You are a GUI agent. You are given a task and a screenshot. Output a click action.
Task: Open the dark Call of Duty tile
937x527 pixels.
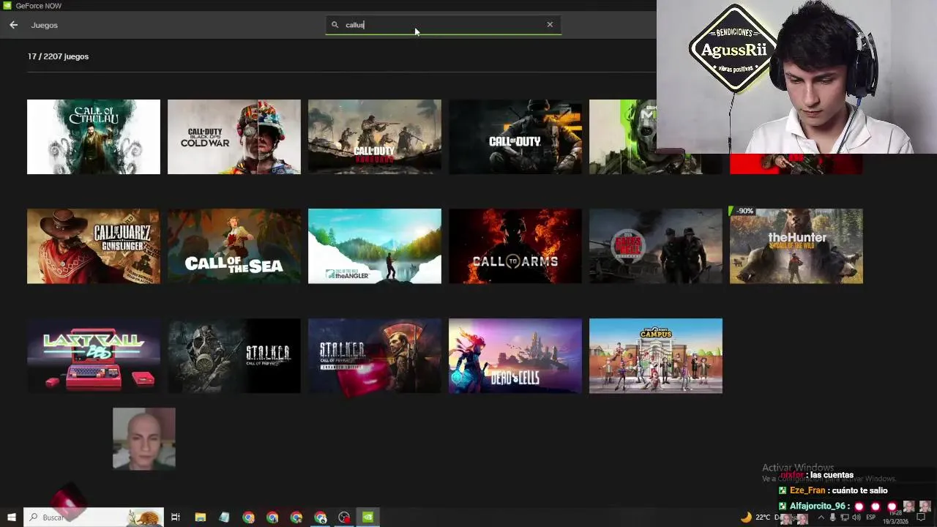(515, 137)
